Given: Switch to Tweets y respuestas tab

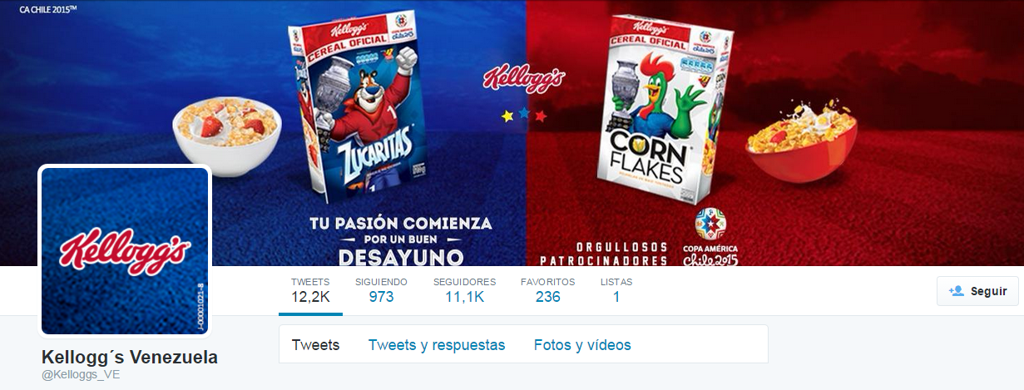Looking at the screenshot, I should point(437,345).
